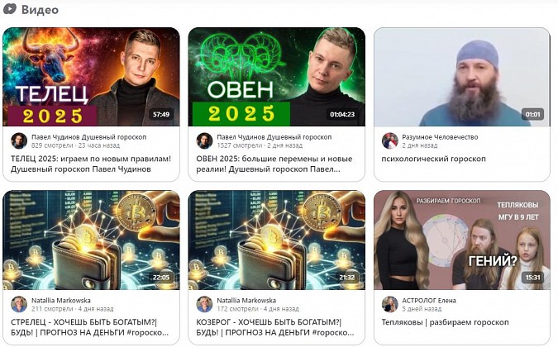Play the ТЕЛЕЦ 2025 video thumbnail

91,77
